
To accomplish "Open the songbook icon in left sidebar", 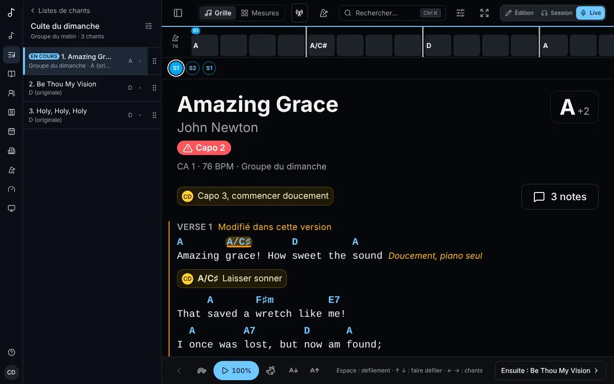I will (12, 74).
